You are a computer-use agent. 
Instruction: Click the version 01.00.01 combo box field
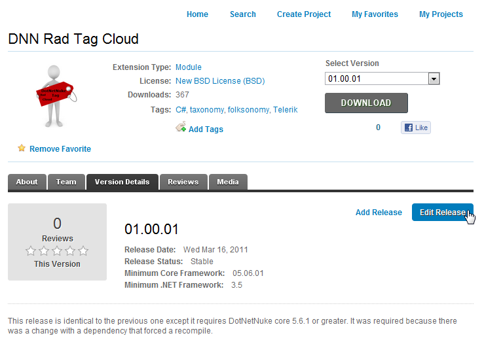coord(382,79)
